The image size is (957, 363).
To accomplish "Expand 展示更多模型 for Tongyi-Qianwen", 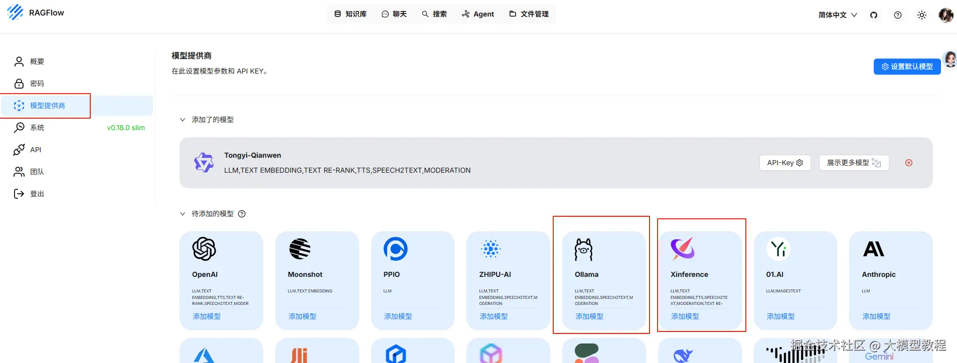I will [x=854, y=163].
